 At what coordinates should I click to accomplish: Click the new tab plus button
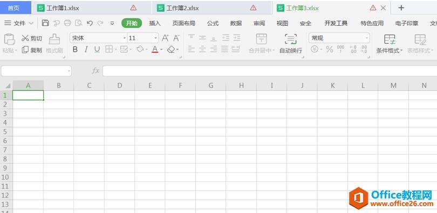click(401, 8)
